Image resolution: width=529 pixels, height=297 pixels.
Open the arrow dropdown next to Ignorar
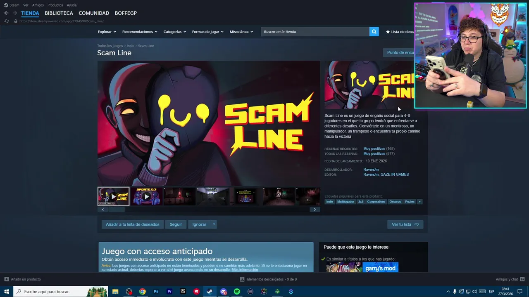[214, 224]
